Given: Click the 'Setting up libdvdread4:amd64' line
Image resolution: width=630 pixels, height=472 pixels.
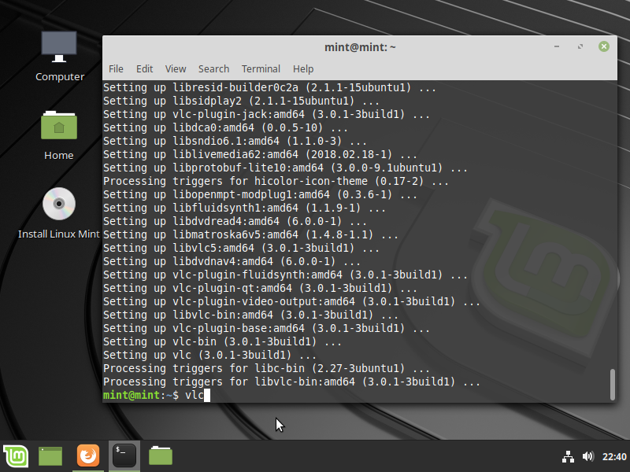Looking at the screenshot, I should tap(235, 222).
